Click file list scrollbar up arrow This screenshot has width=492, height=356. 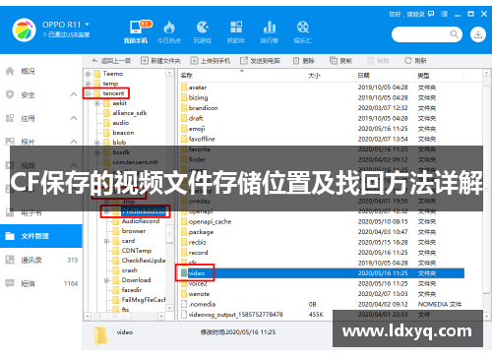[486, 73]
